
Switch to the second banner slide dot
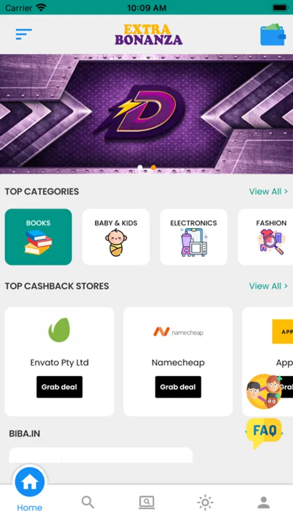153,168
